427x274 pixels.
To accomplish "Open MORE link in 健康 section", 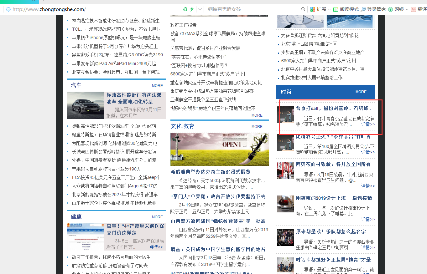I will pos(157,217).
